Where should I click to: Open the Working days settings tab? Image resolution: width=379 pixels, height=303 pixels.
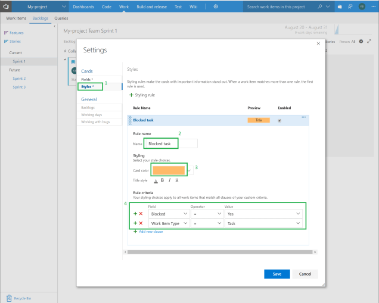click(91, 114)
